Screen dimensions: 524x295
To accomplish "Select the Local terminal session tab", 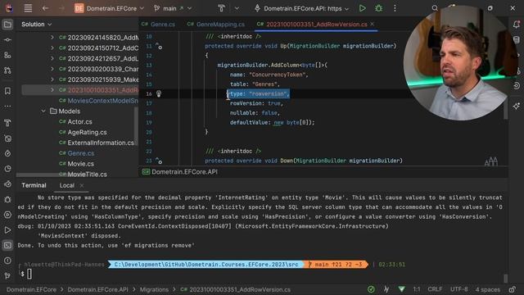I will pos(67,185).
